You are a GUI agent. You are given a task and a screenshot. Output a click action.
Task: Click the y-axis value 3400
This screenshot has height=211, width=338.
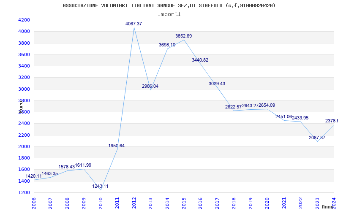(24, 66)
